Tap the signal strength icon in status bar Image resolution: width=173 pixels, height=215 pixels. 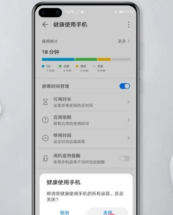point(67,12)
